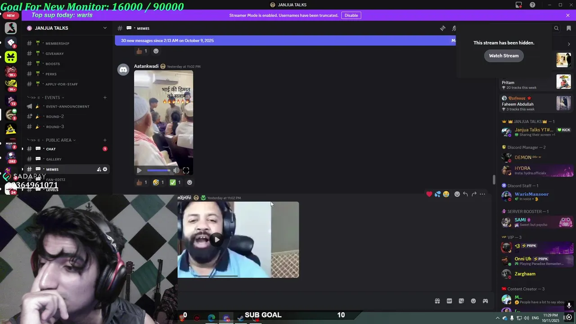576x324 pixels.
Task: Open the More three-dots in message toolbar
Action: click(482, 194)
